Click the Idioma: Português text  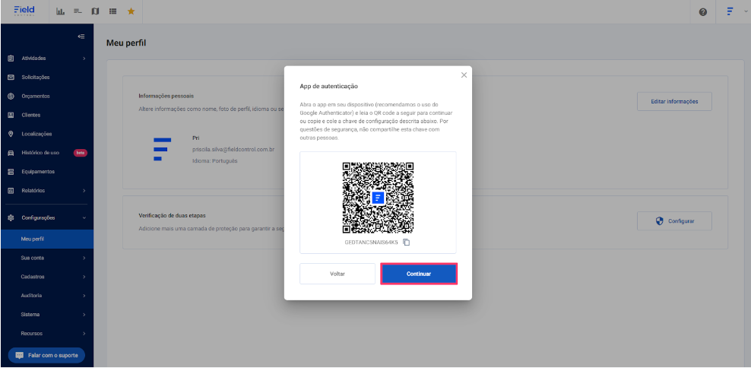(x=214, y=161)
